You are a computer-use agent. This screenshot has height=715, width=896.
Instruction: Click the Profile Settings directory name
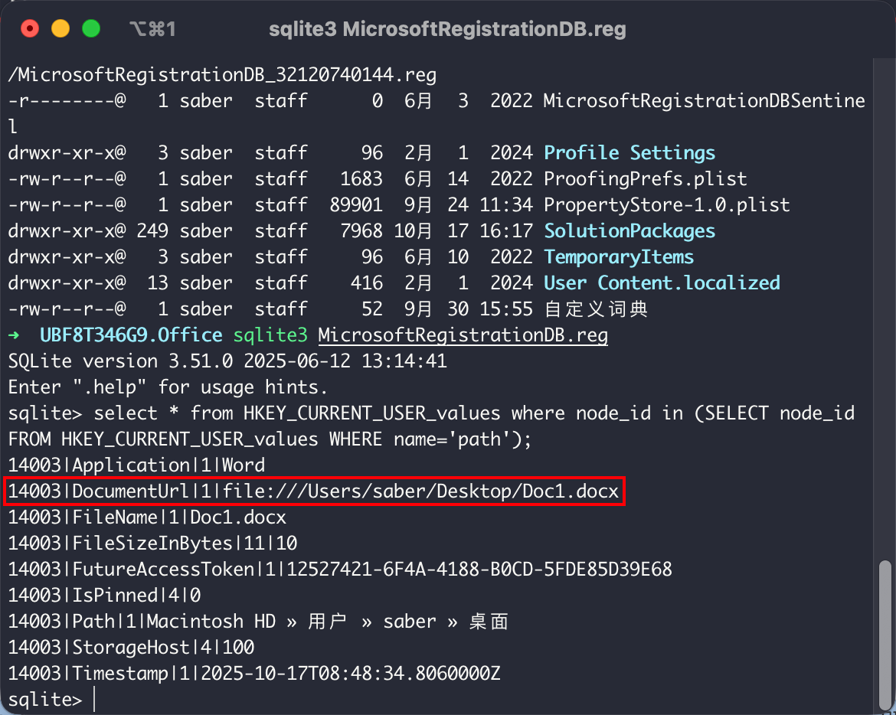click(629, 152)
